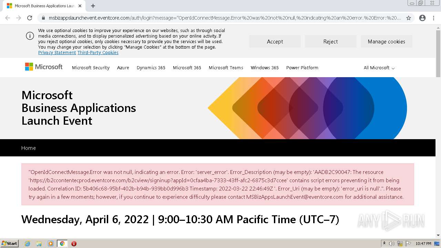Click the browser forward arrow
441x248 pixels.
19,18
